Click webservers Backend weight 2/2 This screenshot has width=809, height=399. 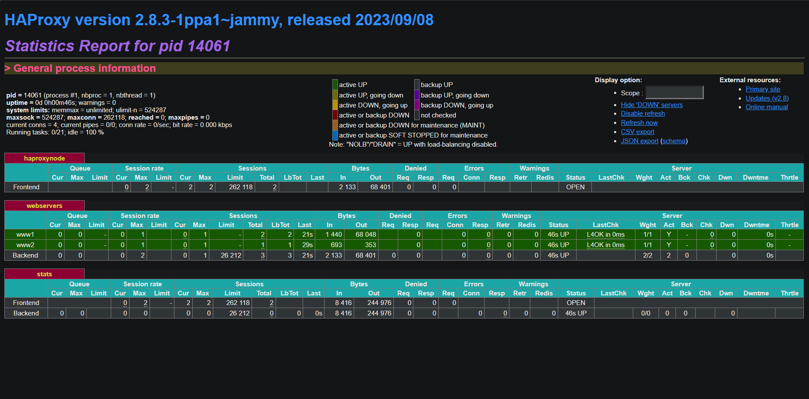(x=648, y=255)
